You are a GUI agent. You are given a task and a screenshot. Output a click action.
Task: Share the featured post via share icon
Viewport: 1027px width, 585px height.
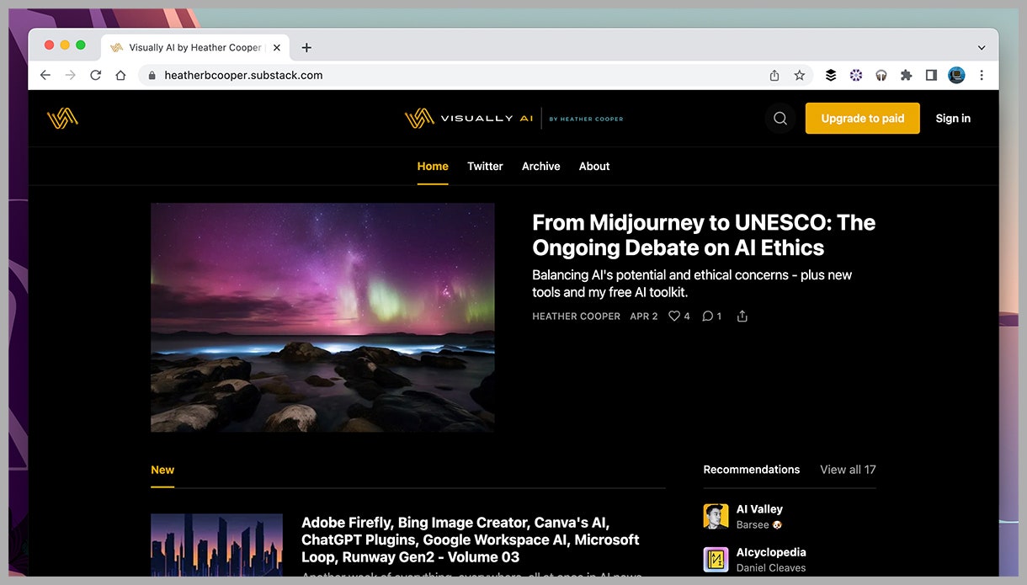pos(742,316)
